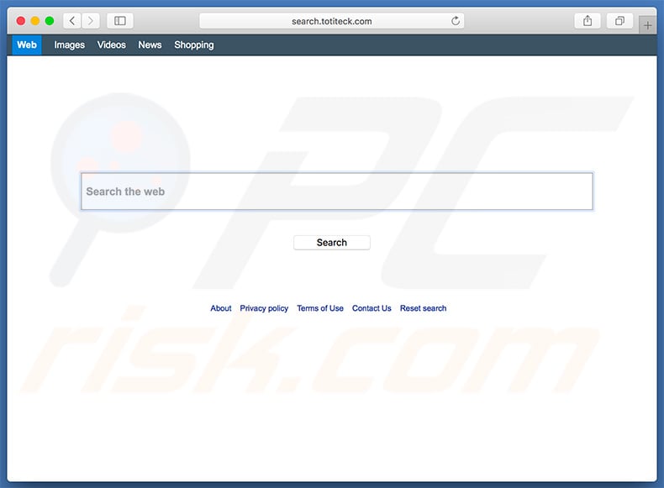Show all tabs with the tab overview icon
The height and width of the screenshot is (488, 664).
pyautogui.click(x=619, y=21)
